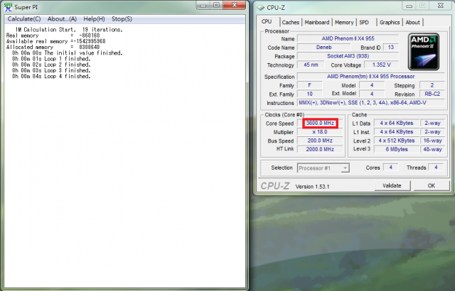Click the 'Allocated memory = 8388648' line
Image resolution: width=455 pixels, height=291 pixels.
point(53,47)
